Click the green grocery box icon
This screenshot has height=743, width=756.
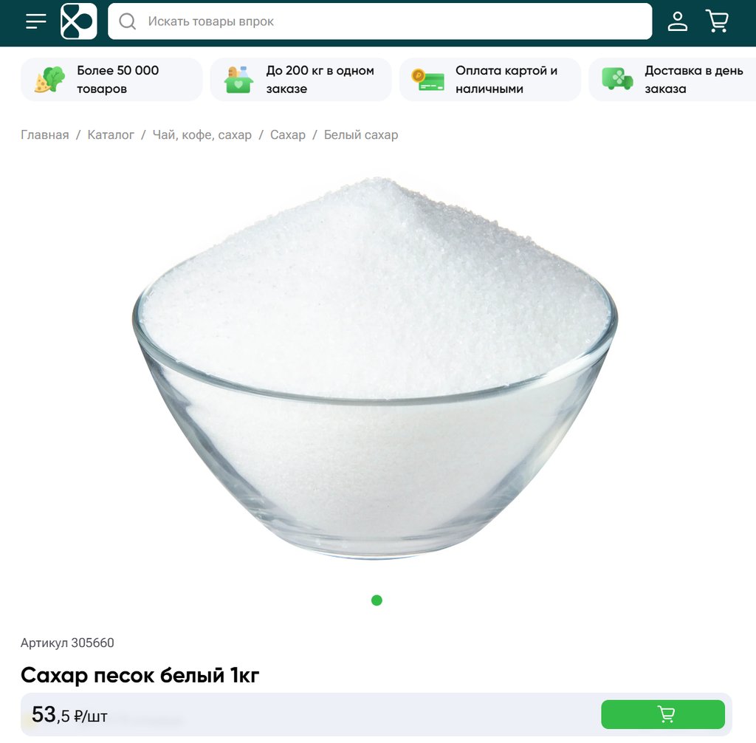[x=238, y=80]
